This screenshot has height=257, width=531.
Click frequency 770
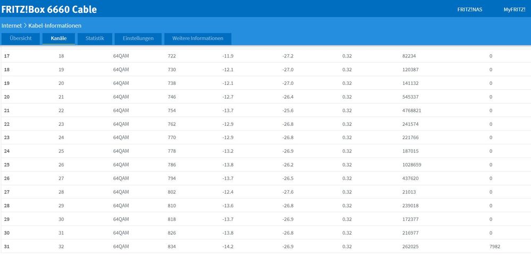coord(172,138)
